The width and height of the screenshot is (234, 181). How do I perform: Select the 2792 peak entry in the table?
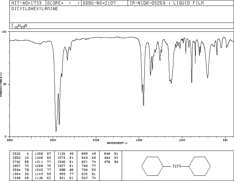21,162
